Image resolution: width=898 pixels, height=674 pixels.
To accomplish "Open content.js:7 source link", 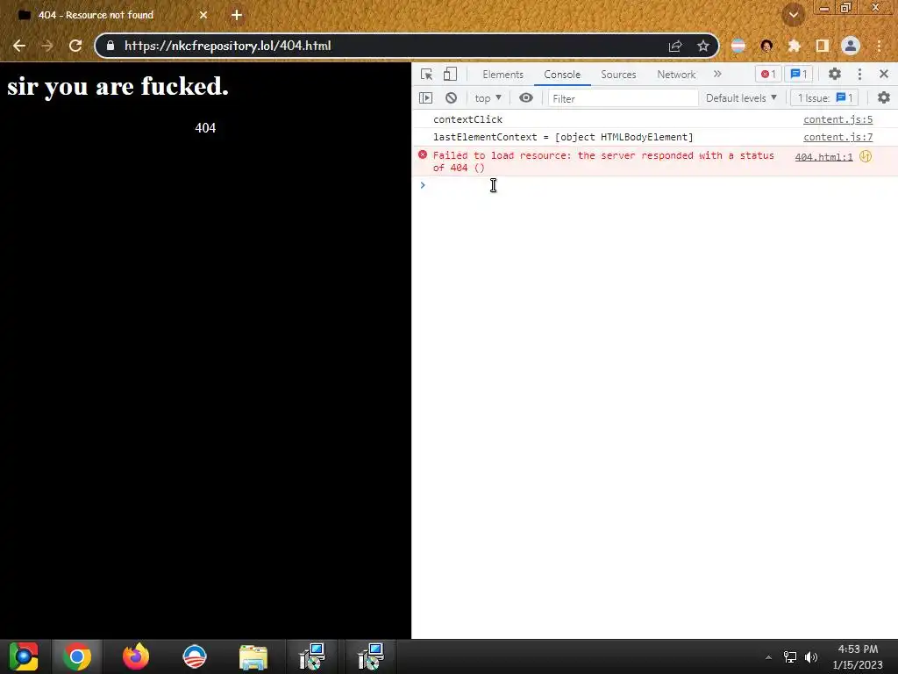I will [837, 137].
